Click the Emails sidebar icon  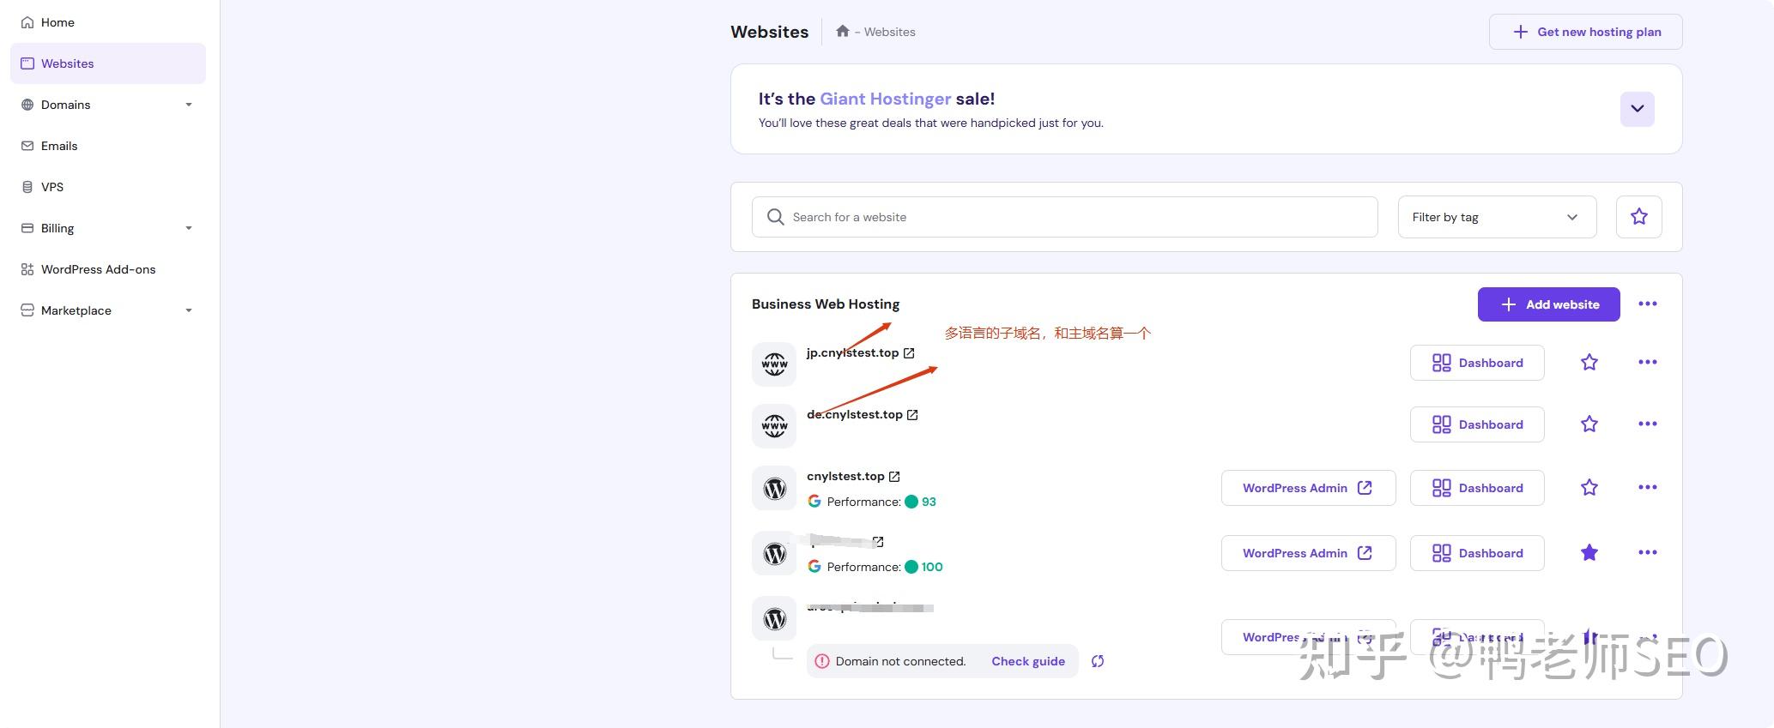click(27, 146)
